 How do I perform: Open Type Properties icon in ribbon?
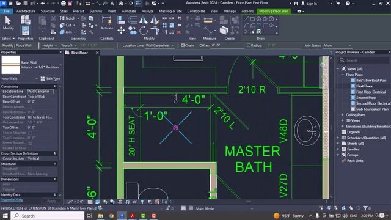pos(26,20)
